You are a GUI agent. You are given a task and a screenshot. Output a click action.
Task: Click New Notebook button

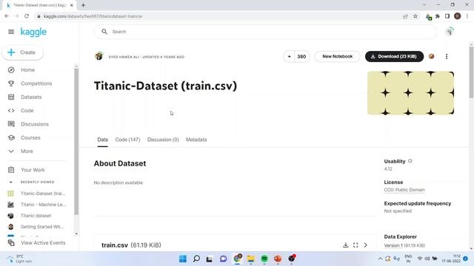338,56
